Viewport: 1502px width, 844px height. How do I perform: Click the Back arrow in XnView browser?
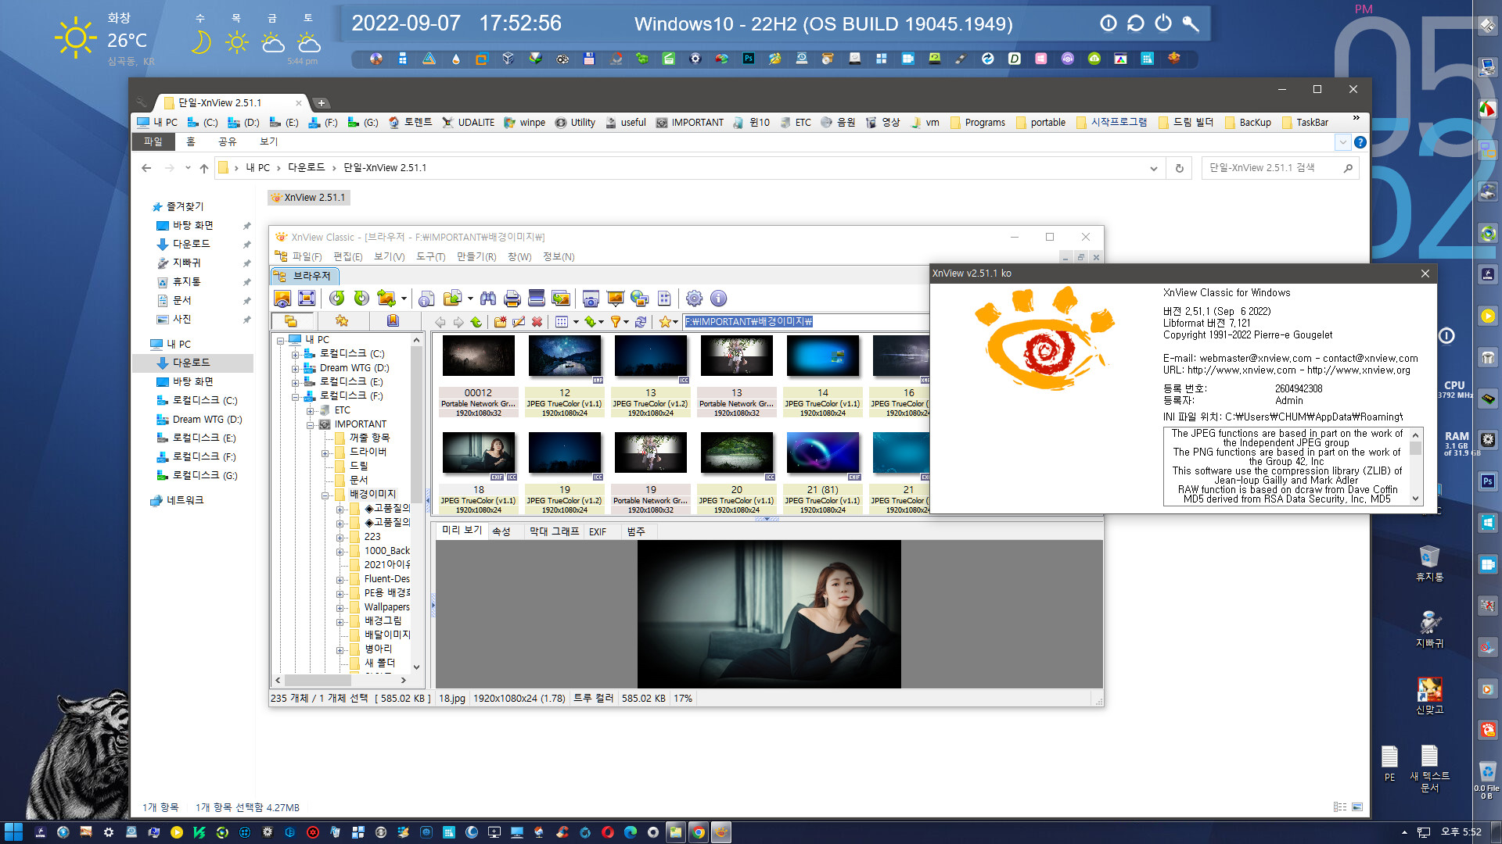(440, 322)
